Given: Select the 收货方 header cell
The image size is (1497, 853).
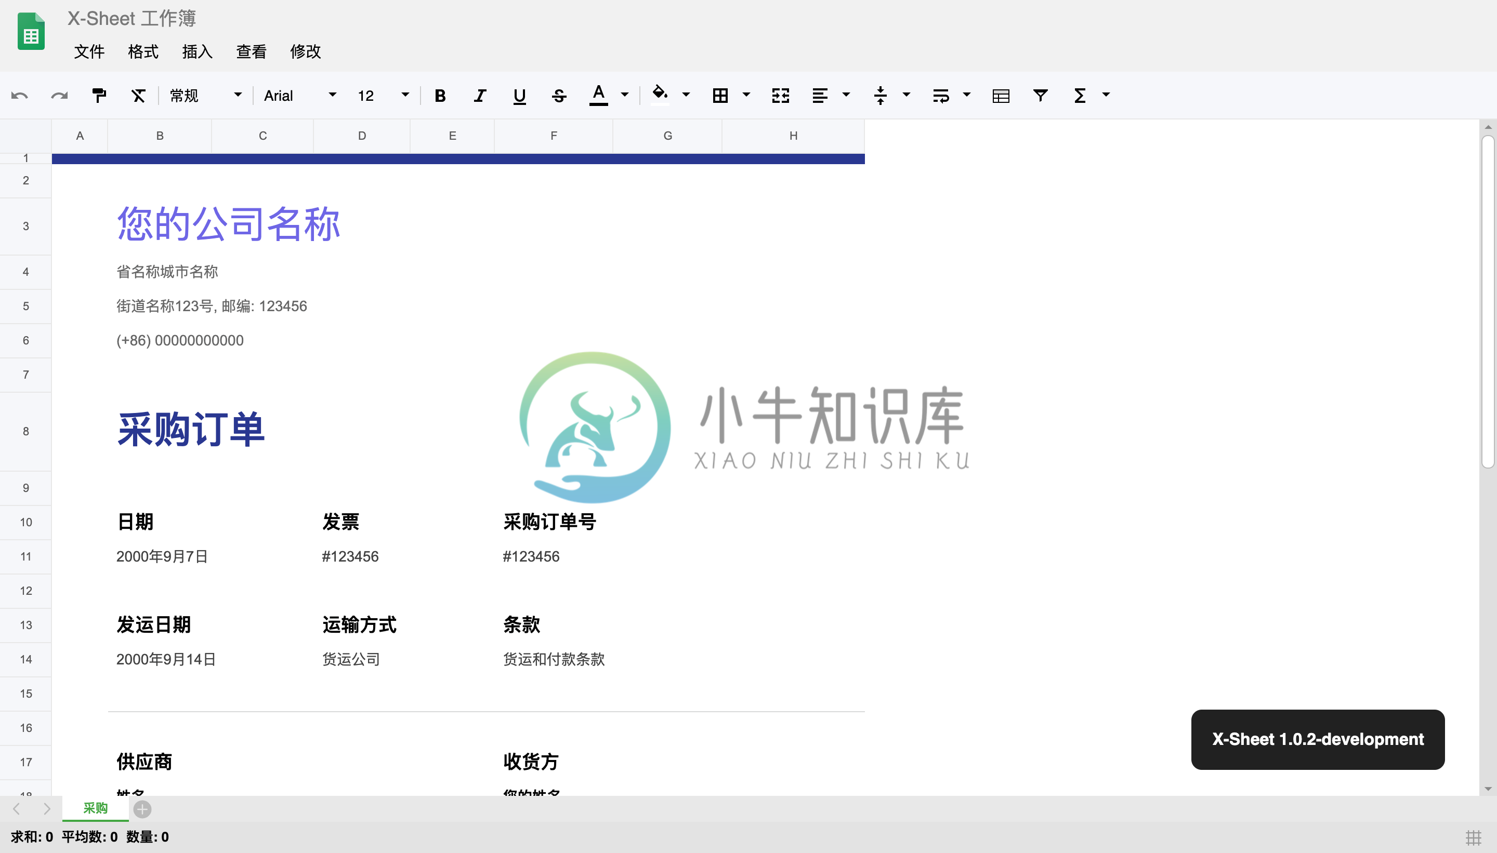Looking at the screenshot, I should pyautogui.click(x=531, y=762).
